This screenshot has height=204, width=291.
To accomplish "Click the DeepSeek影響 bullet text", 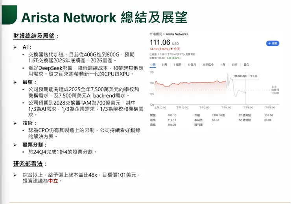I will pyautogui.click(x=86, y=71).
